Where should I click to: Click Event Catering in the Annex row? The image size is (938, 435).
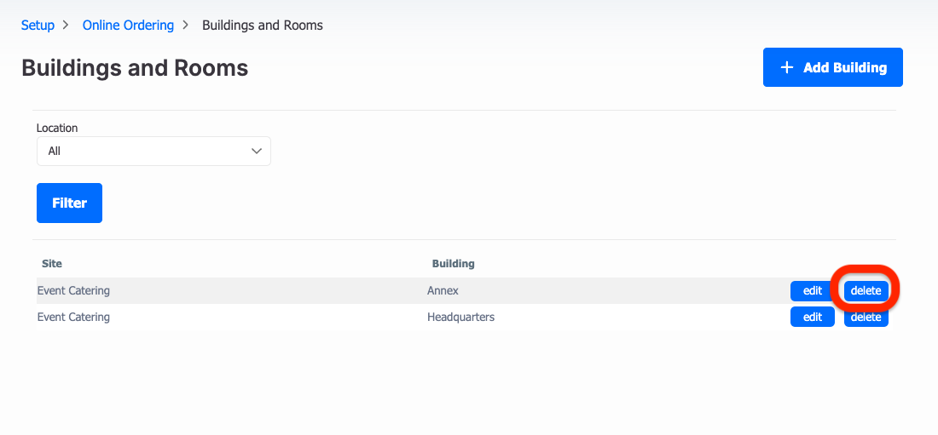(73, 291)
